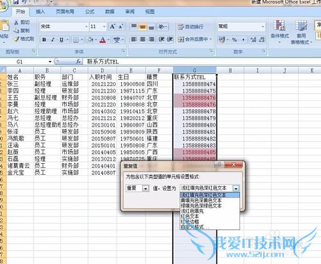Screen dimensions: 321x264
Task: Collapse the format style dropdown arrow in dialog
Action: point(236,188)
